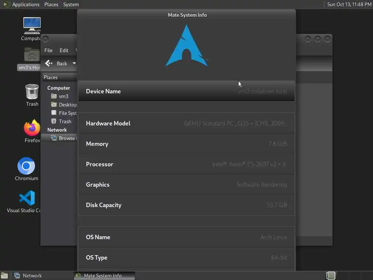
Task: Click the Disk Capacity label
Action: point(103,205)
